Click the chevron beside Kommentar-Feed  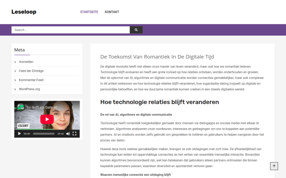click(x=15, y=80)
